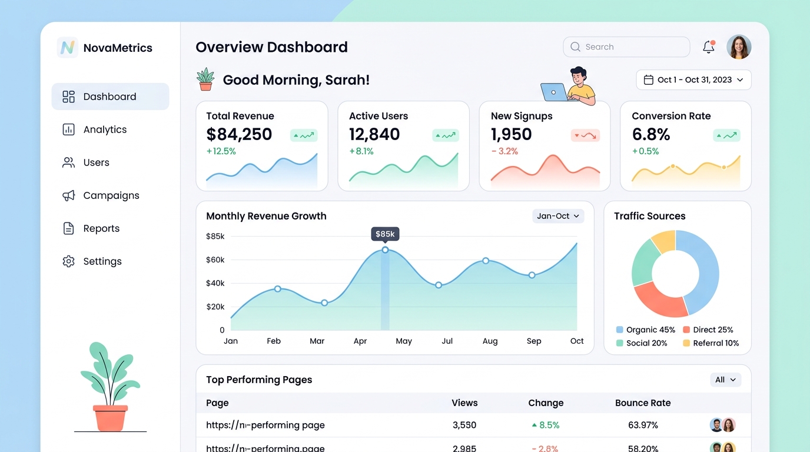Click inside the Search field

(x=626, y=47)
